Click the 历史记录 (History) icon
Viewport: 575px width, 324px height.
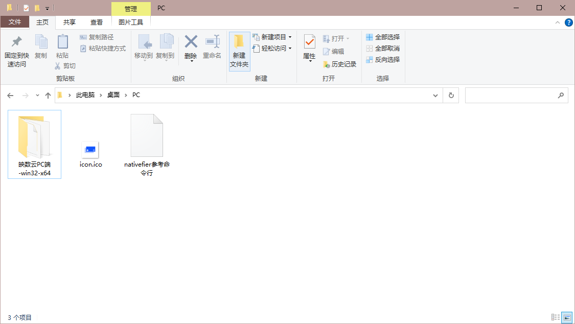tap(341, 64)
